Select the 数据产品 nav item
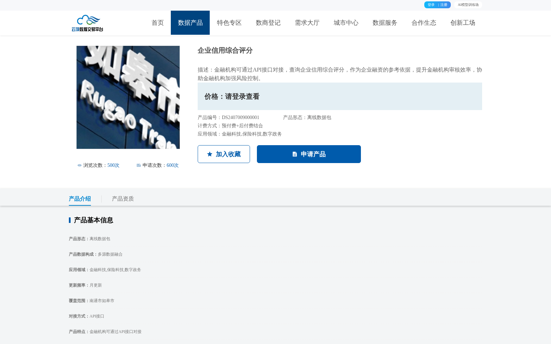The image size is (551, 344). point(190,23)
